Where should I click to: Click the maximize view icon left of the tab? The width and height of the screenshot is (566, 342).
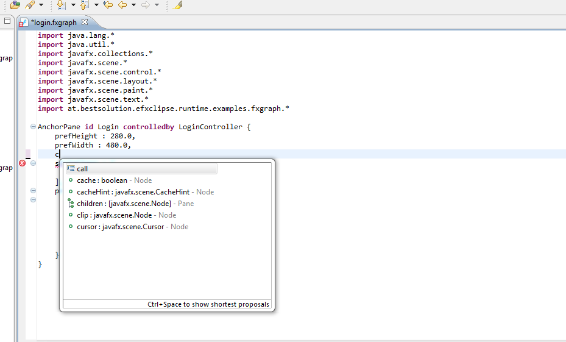7,21
